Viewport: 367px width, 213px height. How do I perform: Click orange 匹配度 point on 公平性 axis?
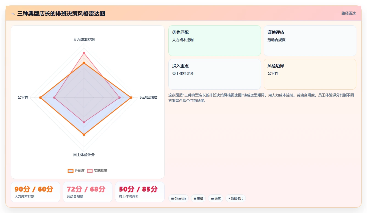(40, 98)
